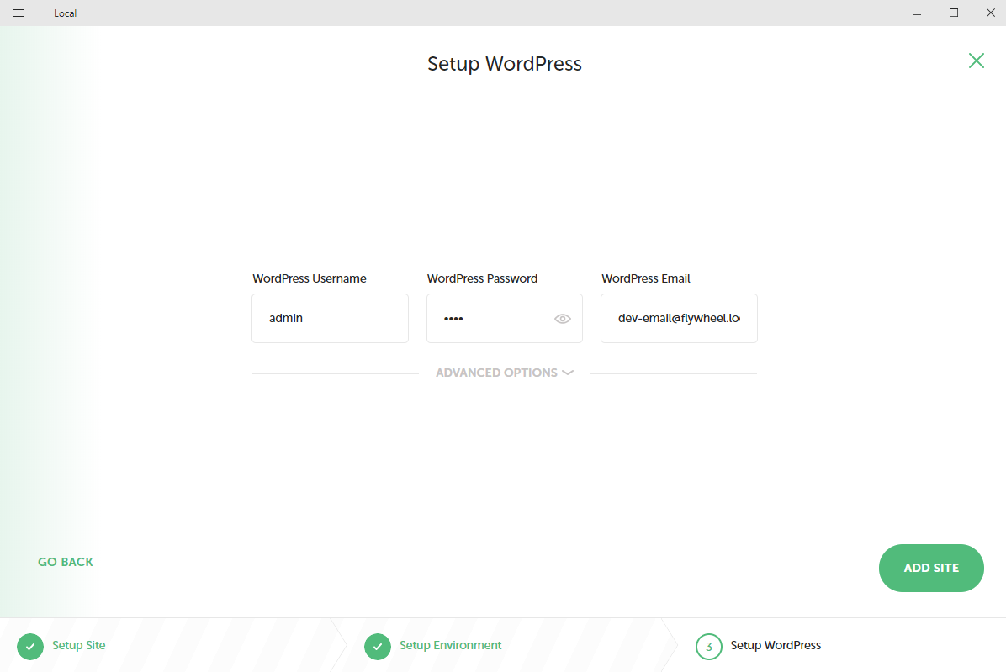The image size is (1006, 672).
Task: Open the hamburger menu in title bar
Action: [19, 13]
